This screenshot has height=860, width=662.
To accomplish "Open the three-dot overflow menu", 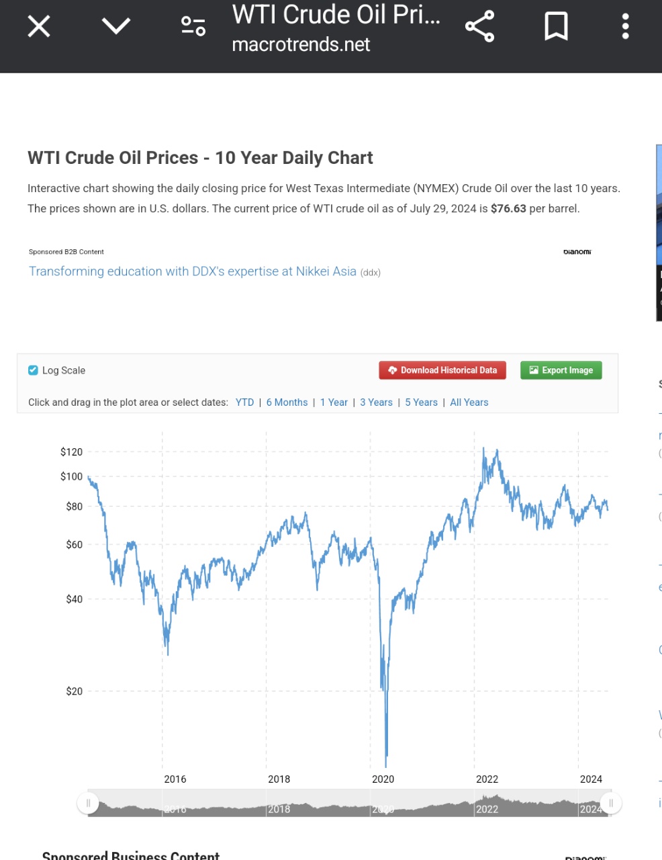I will 625,27.
